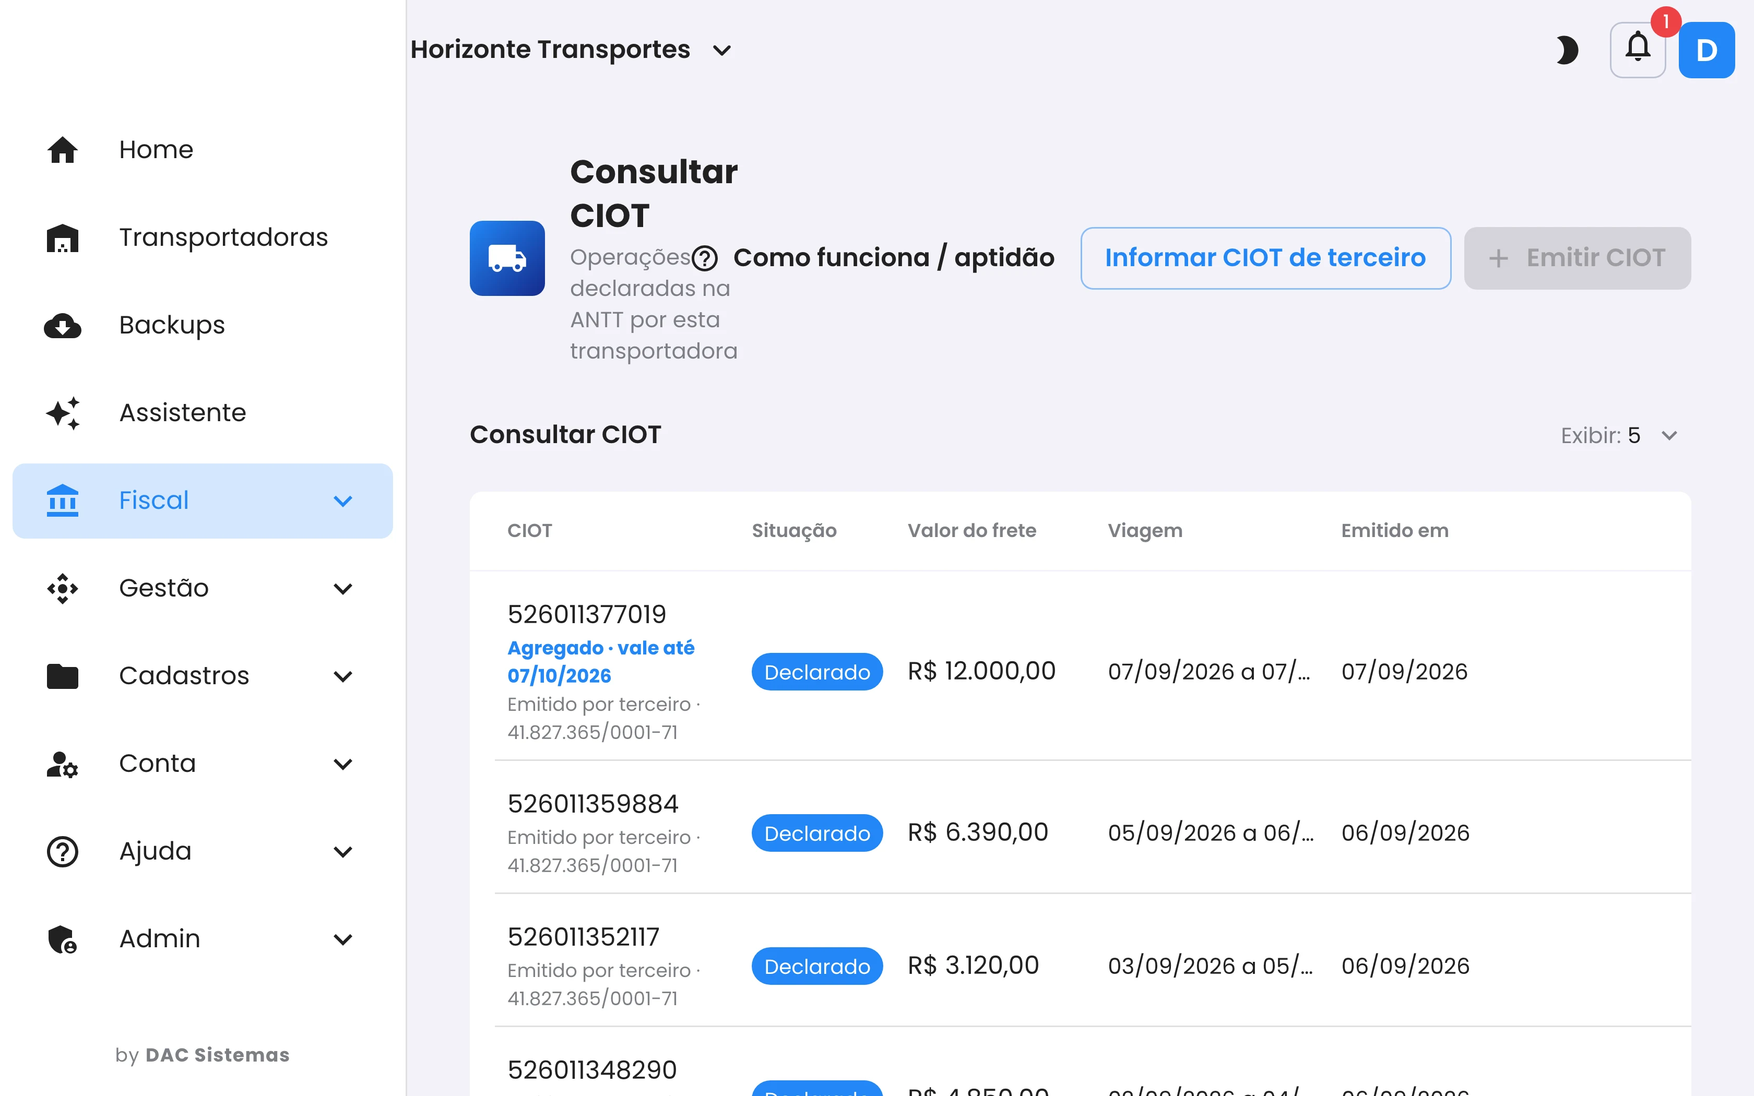The height and width of the screenshot is (1096, 1754).
Task: Open Assistente menu item
Action: 203,413
